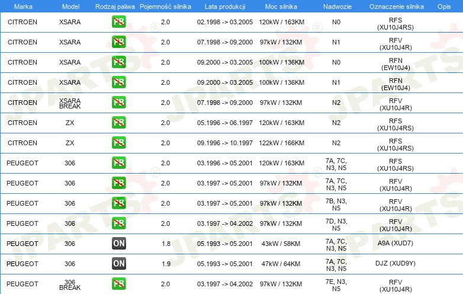
Task: Select RFN (EW10J4) code in the N0 row
Action: pyautogui.click(x=396, y=64)
